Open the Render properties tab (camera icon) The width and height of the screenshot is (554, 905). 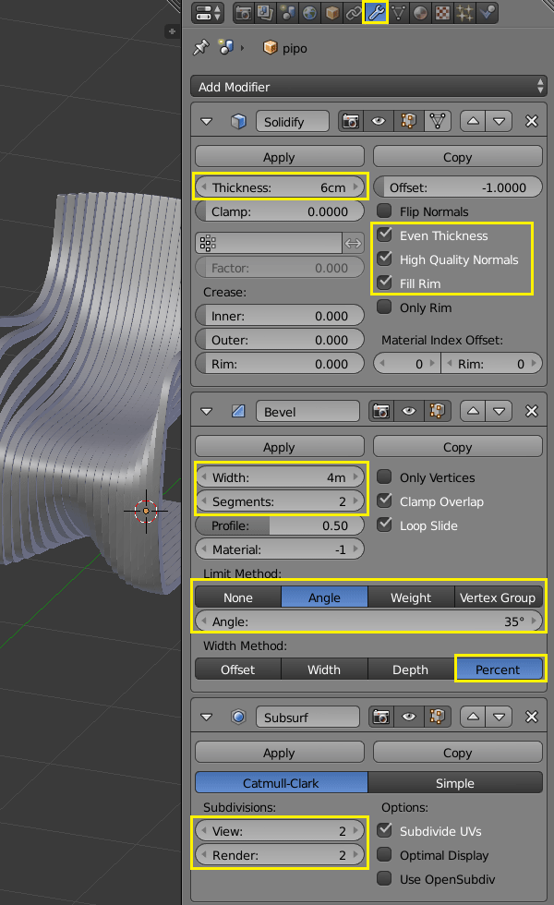pyautogui.click(x=244, y=13)
